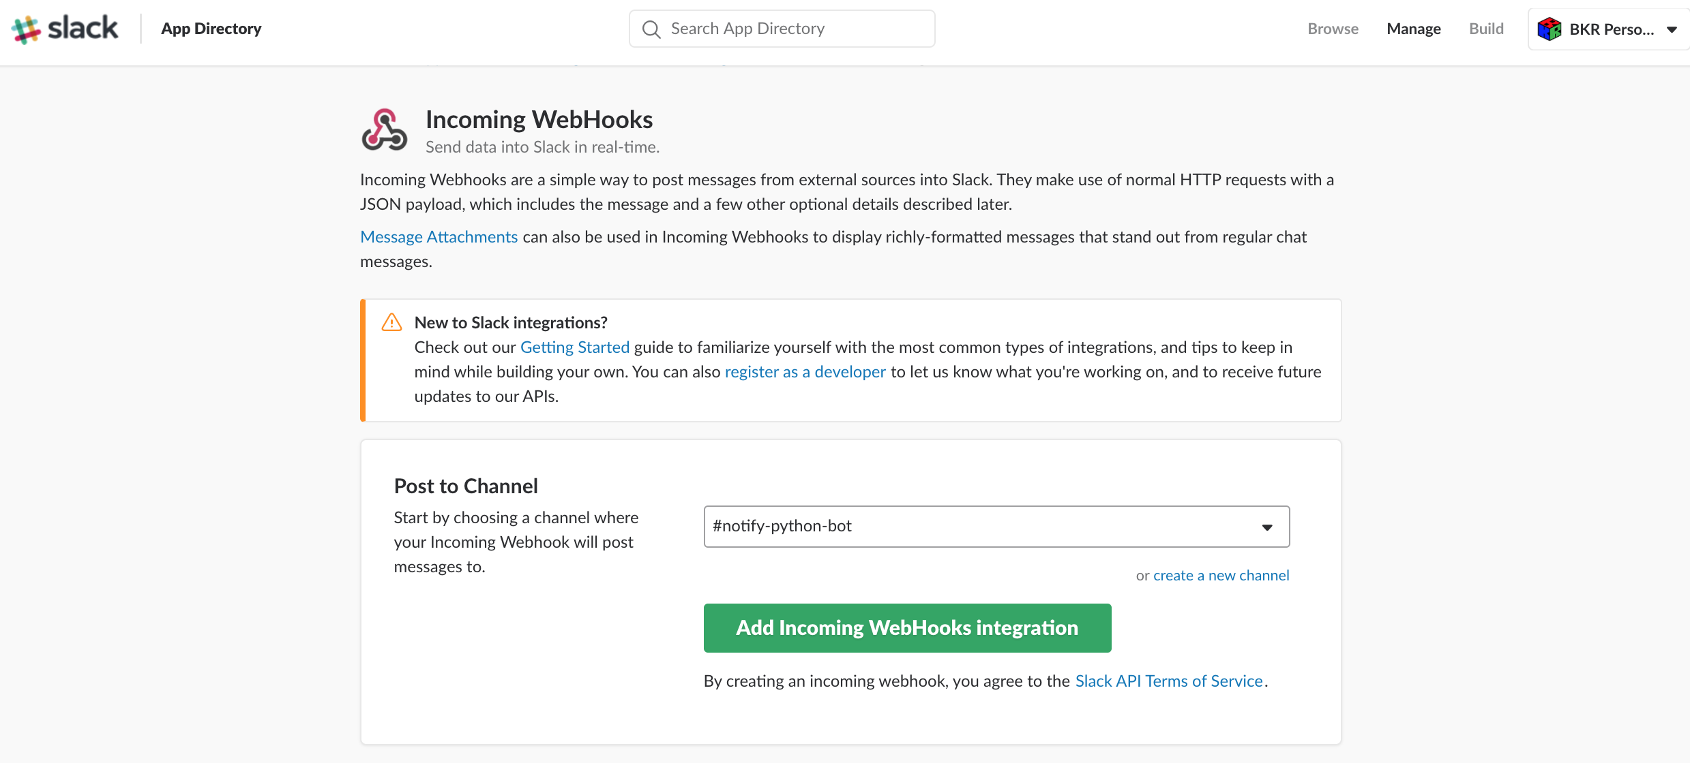Viewport: 1690px width, 763px height.
Task: Click the Slack logo in the header
Action: pos(65,29)
